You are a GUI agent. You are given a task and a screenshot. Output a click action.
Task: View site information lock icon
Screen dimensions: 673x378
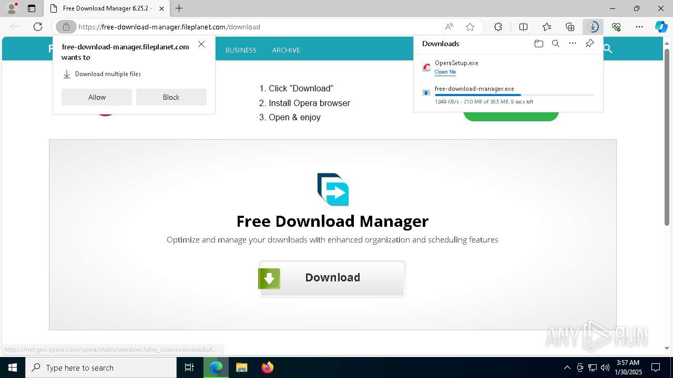tap(66, 27)
